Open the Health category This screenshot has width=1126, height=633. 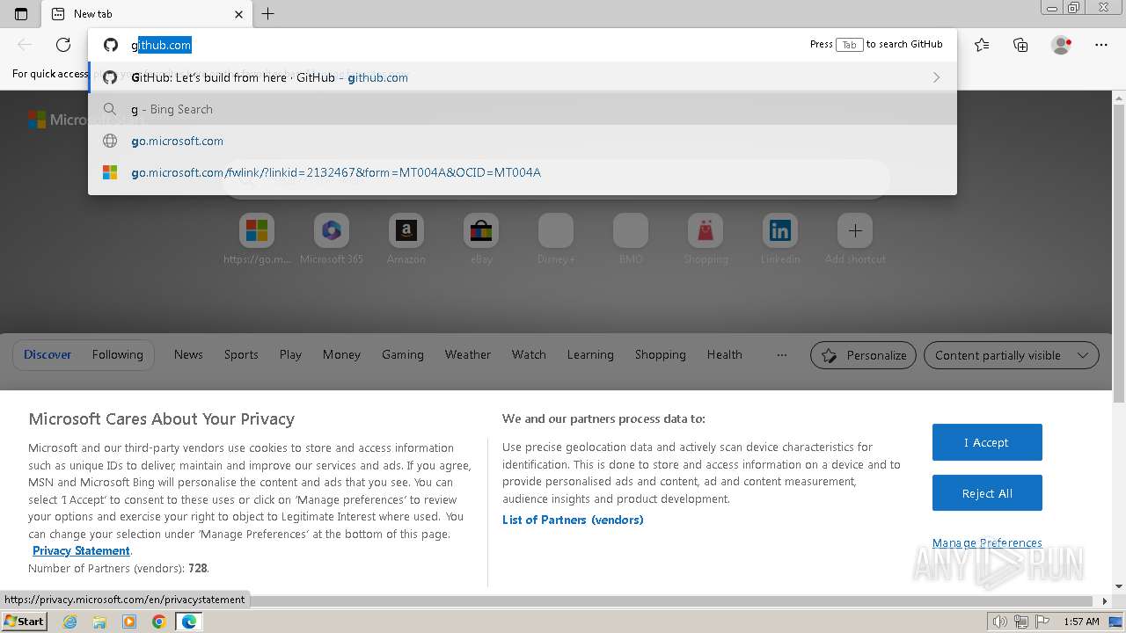(724, 354)
